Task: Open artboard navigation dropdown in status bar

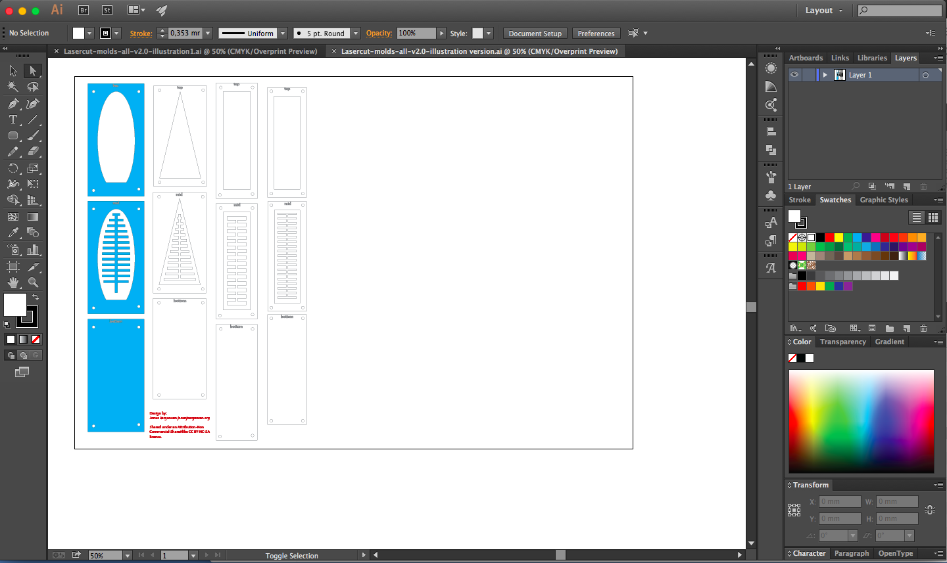Action: pyautogui.click(x=193, y=556)
